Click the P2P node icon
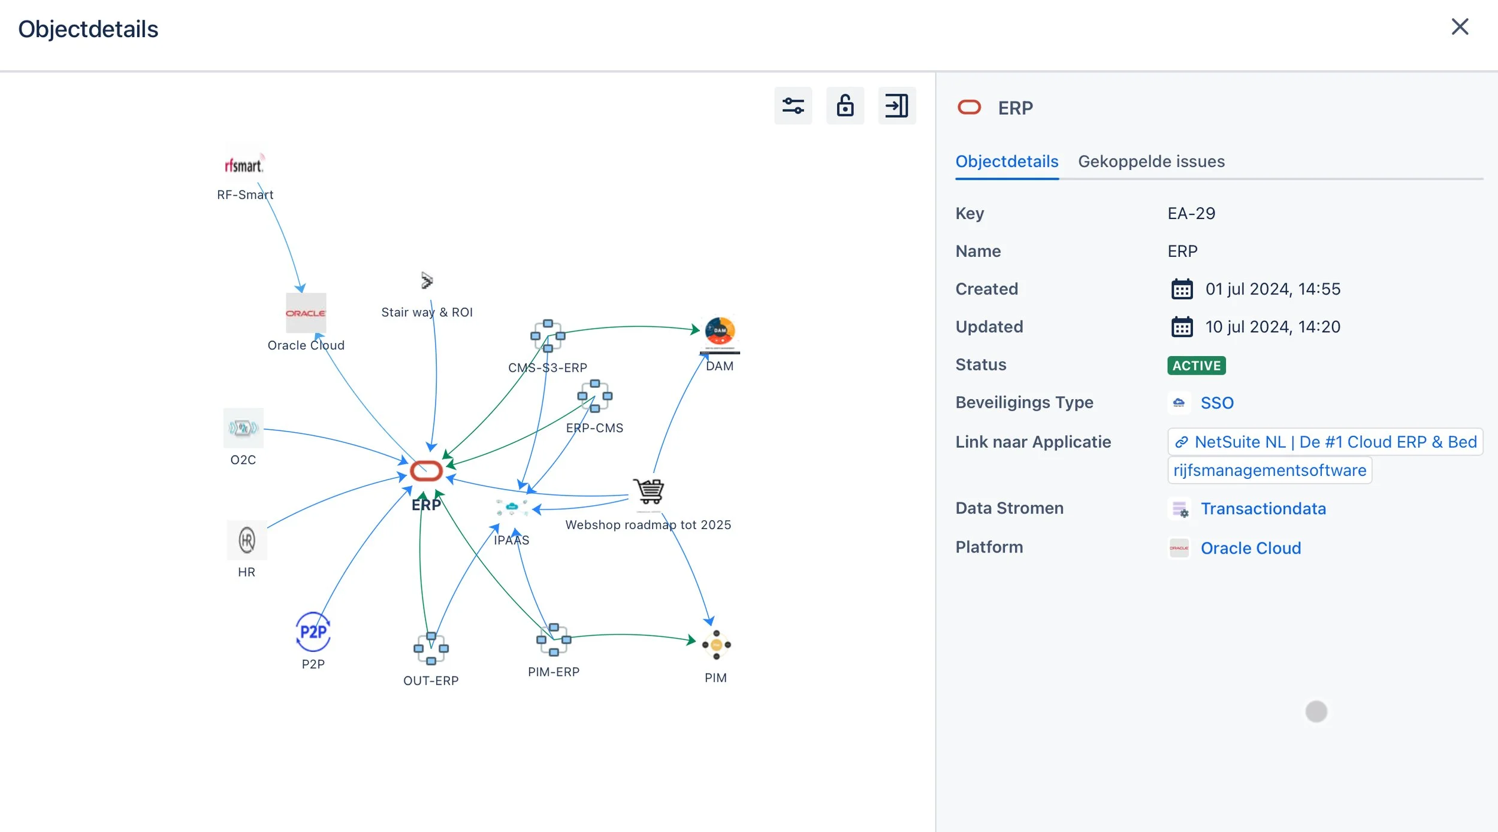1498x832 pixels. tap(313, 632)
